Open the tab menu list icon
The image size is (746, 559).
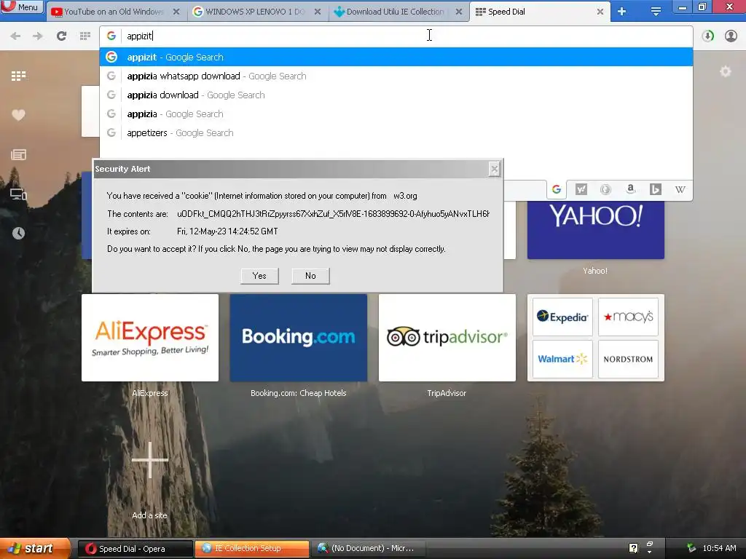(x=656, y=12)
